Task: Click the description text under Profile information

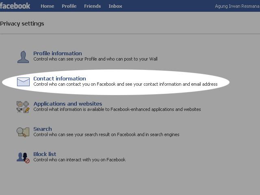Action: (95, 59)
